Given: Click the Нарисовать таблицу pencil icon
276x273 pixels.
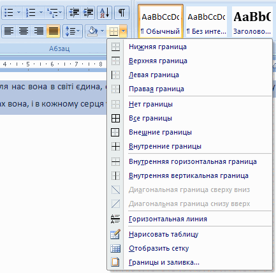Looking at the screenshot, I should tap(115, 234).
